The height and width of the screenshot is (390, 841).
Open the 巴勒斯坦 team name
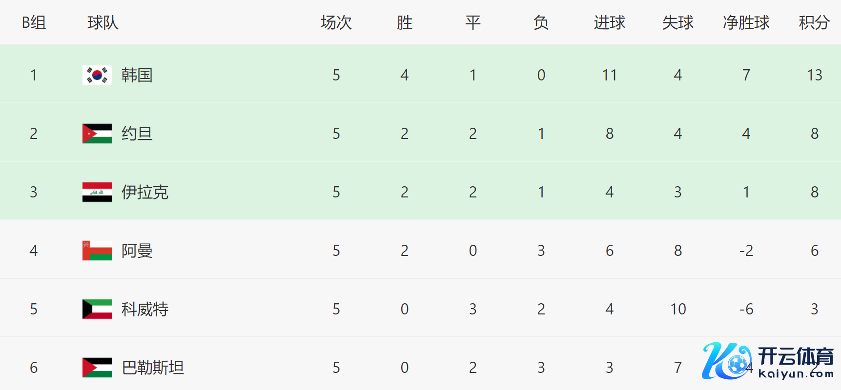tap(152, 368)
